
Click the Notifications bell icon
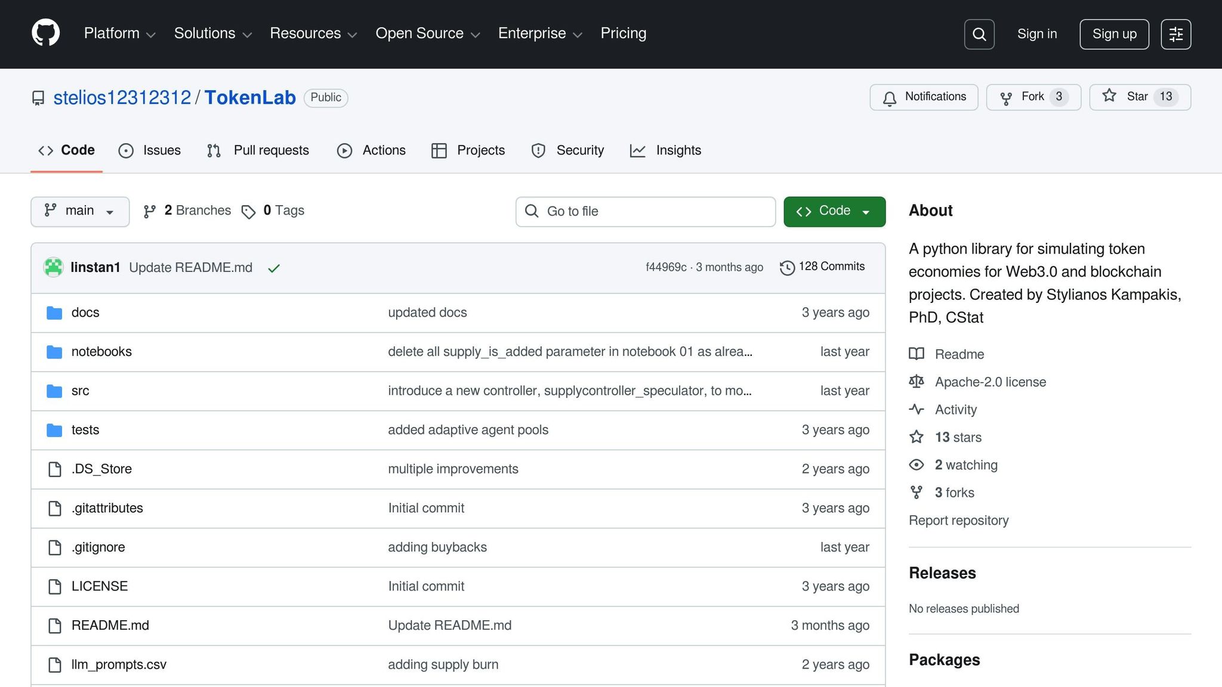pyautogui.click(x=890, y=98)
